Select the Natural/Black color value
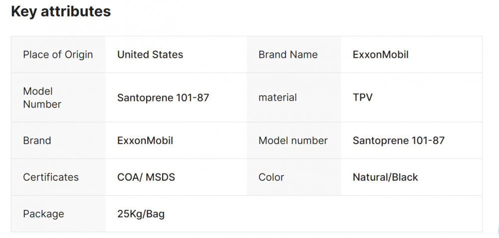This screenshot has height=238, width=499. (x=385, y=177)
